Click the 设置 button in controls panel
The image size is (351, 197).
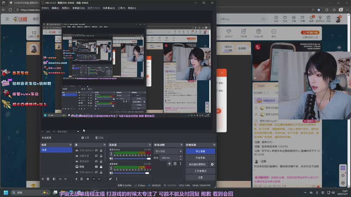(201, 177)
